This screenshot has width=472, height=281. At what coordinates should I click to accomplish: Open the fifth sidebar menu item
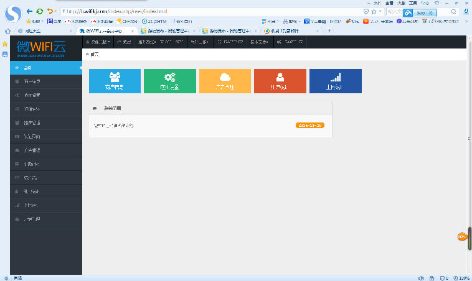pos(46,123)
